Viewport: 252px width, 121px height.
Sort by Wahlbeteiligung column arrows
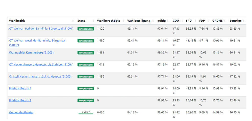pos(153,21)
